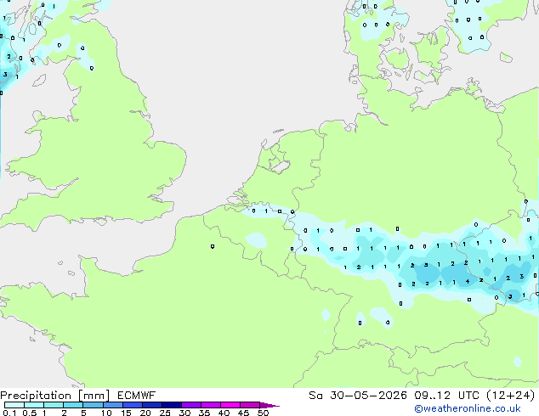Click the legend value '35'
Viewport: 539px width, 416px height.
tap(204, 413)
